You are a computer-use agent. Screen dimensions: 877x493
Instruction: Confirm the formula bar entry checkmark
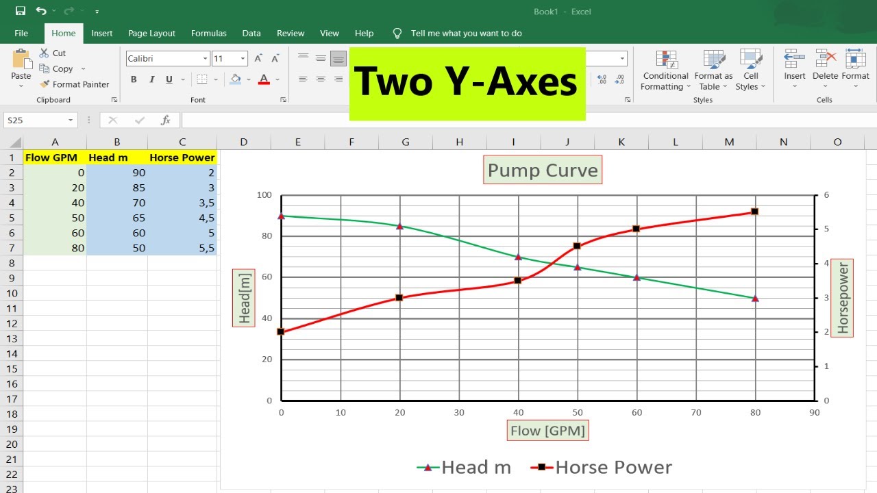140,120
